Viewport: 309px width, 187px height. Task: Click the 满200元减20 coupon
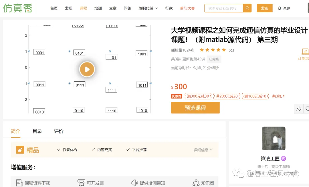point(227,96)
